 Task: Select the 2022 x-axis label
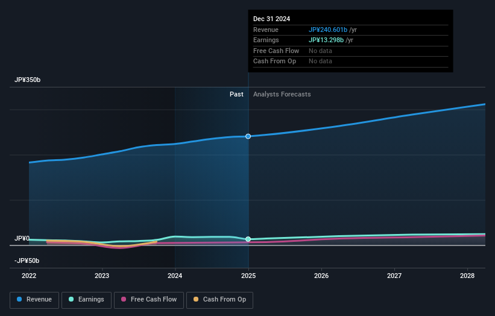click(x=29, y=276)
